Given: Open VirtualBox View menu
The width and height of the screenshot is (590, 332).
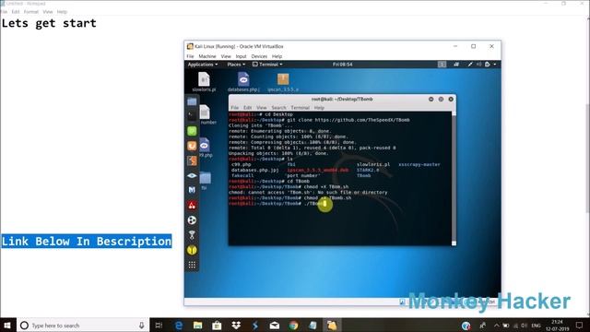Looking at the screenshot, I should click(226, 56).
